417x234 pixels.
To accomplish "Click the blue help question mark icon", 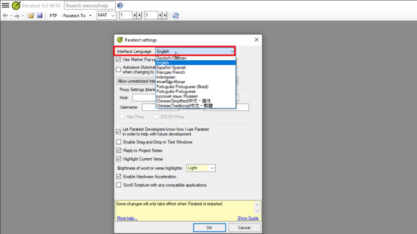I will [120, 5].
